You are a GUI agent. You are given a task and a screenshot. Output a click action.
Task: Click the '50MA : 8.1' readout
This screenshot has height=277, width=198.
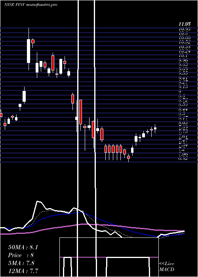(23, 247)
